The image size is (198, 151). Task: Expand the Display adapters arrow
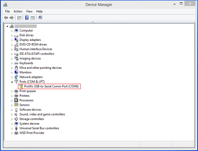tap(12, 40)
